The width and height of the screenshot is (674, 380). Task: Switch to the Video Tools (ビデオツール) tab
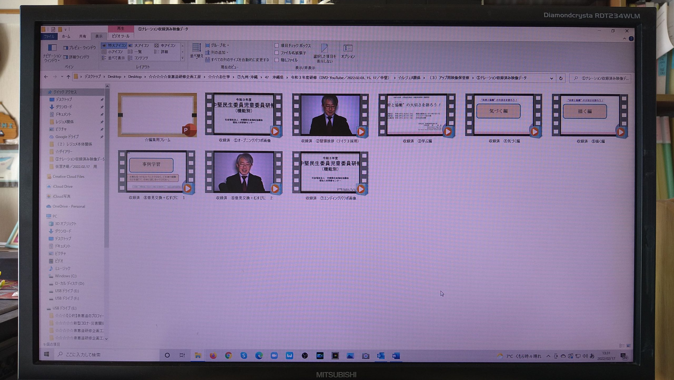121,36
